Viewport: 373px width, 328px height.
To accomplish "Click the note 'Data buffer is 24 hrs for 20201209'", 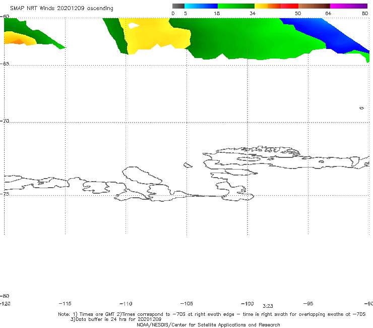I will click(x=116, y=319).
